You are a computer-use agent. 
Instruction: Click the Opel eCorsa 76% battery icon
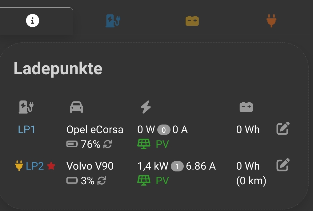72,144
